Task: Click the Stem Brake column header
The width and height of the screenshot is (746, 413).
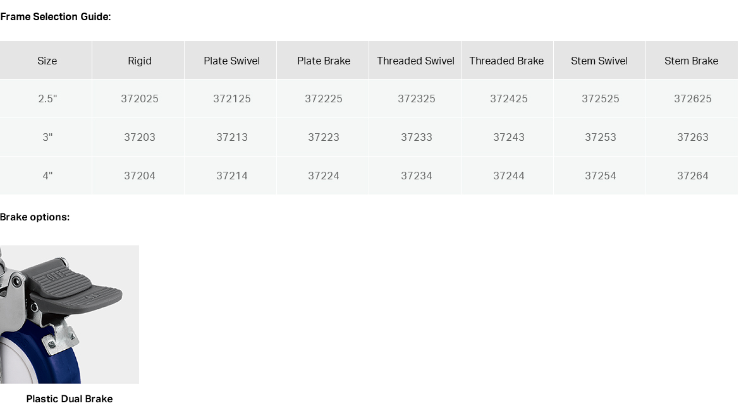Action: tap(691, 61)
